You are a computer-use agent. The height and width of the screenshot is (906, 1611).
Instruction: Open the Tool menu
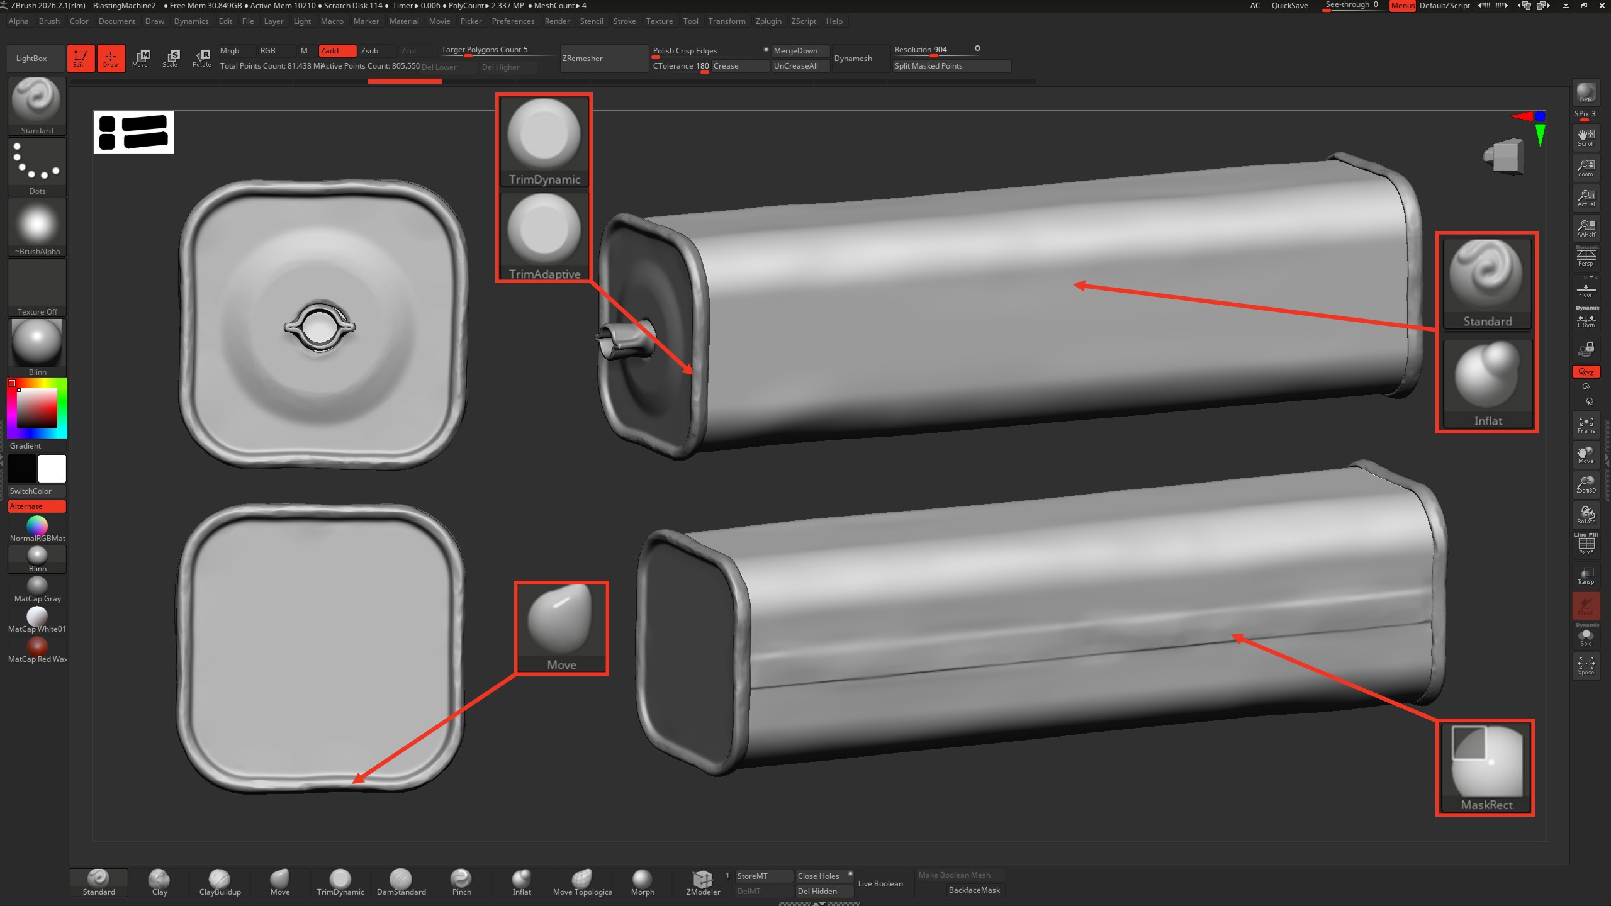(690, 21)
